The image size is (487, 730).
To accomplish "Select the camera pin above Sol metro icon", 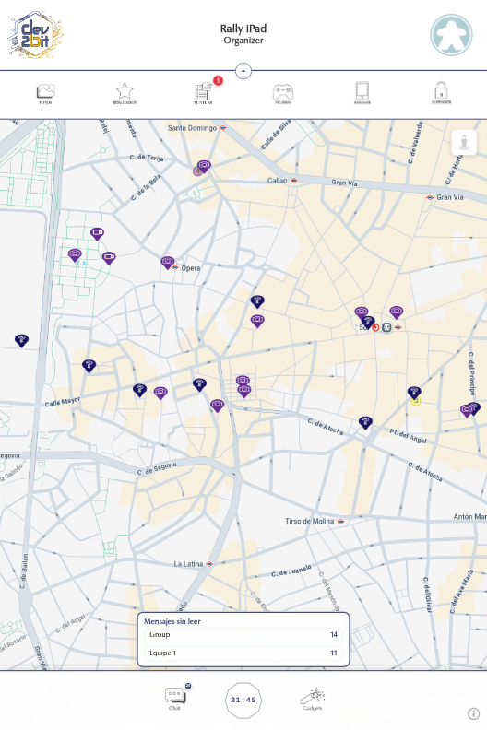I will 396,312.
